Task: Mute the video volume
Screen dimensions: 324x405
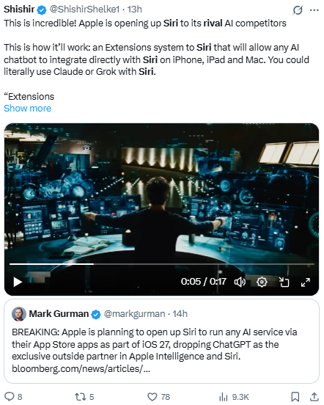Action: (x=240, y=282)
